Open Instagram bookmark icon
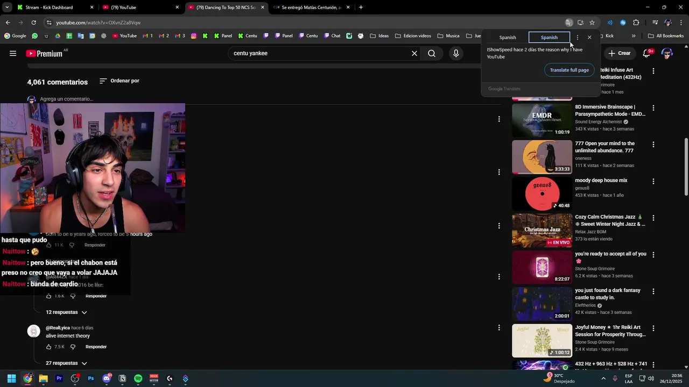 (x=194, y=36)
